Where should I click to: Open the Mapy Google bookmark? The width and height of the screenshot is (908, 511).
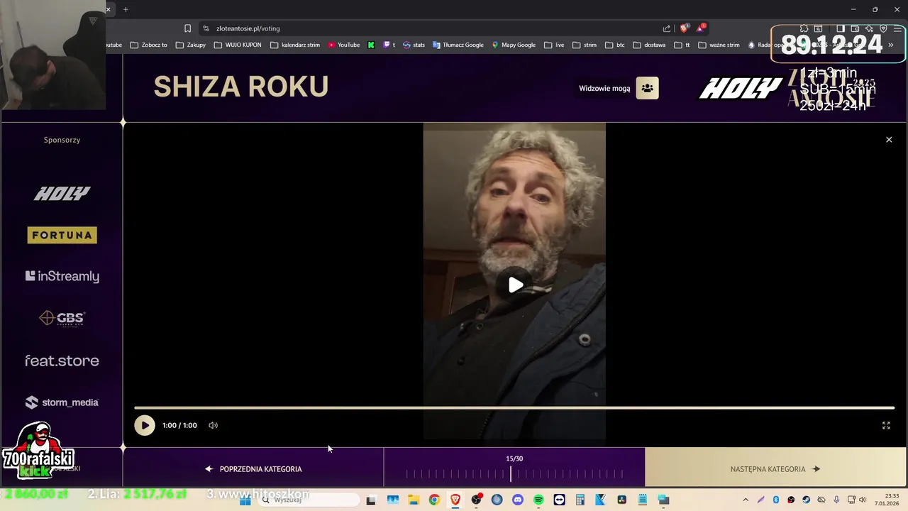coord(514,45)
